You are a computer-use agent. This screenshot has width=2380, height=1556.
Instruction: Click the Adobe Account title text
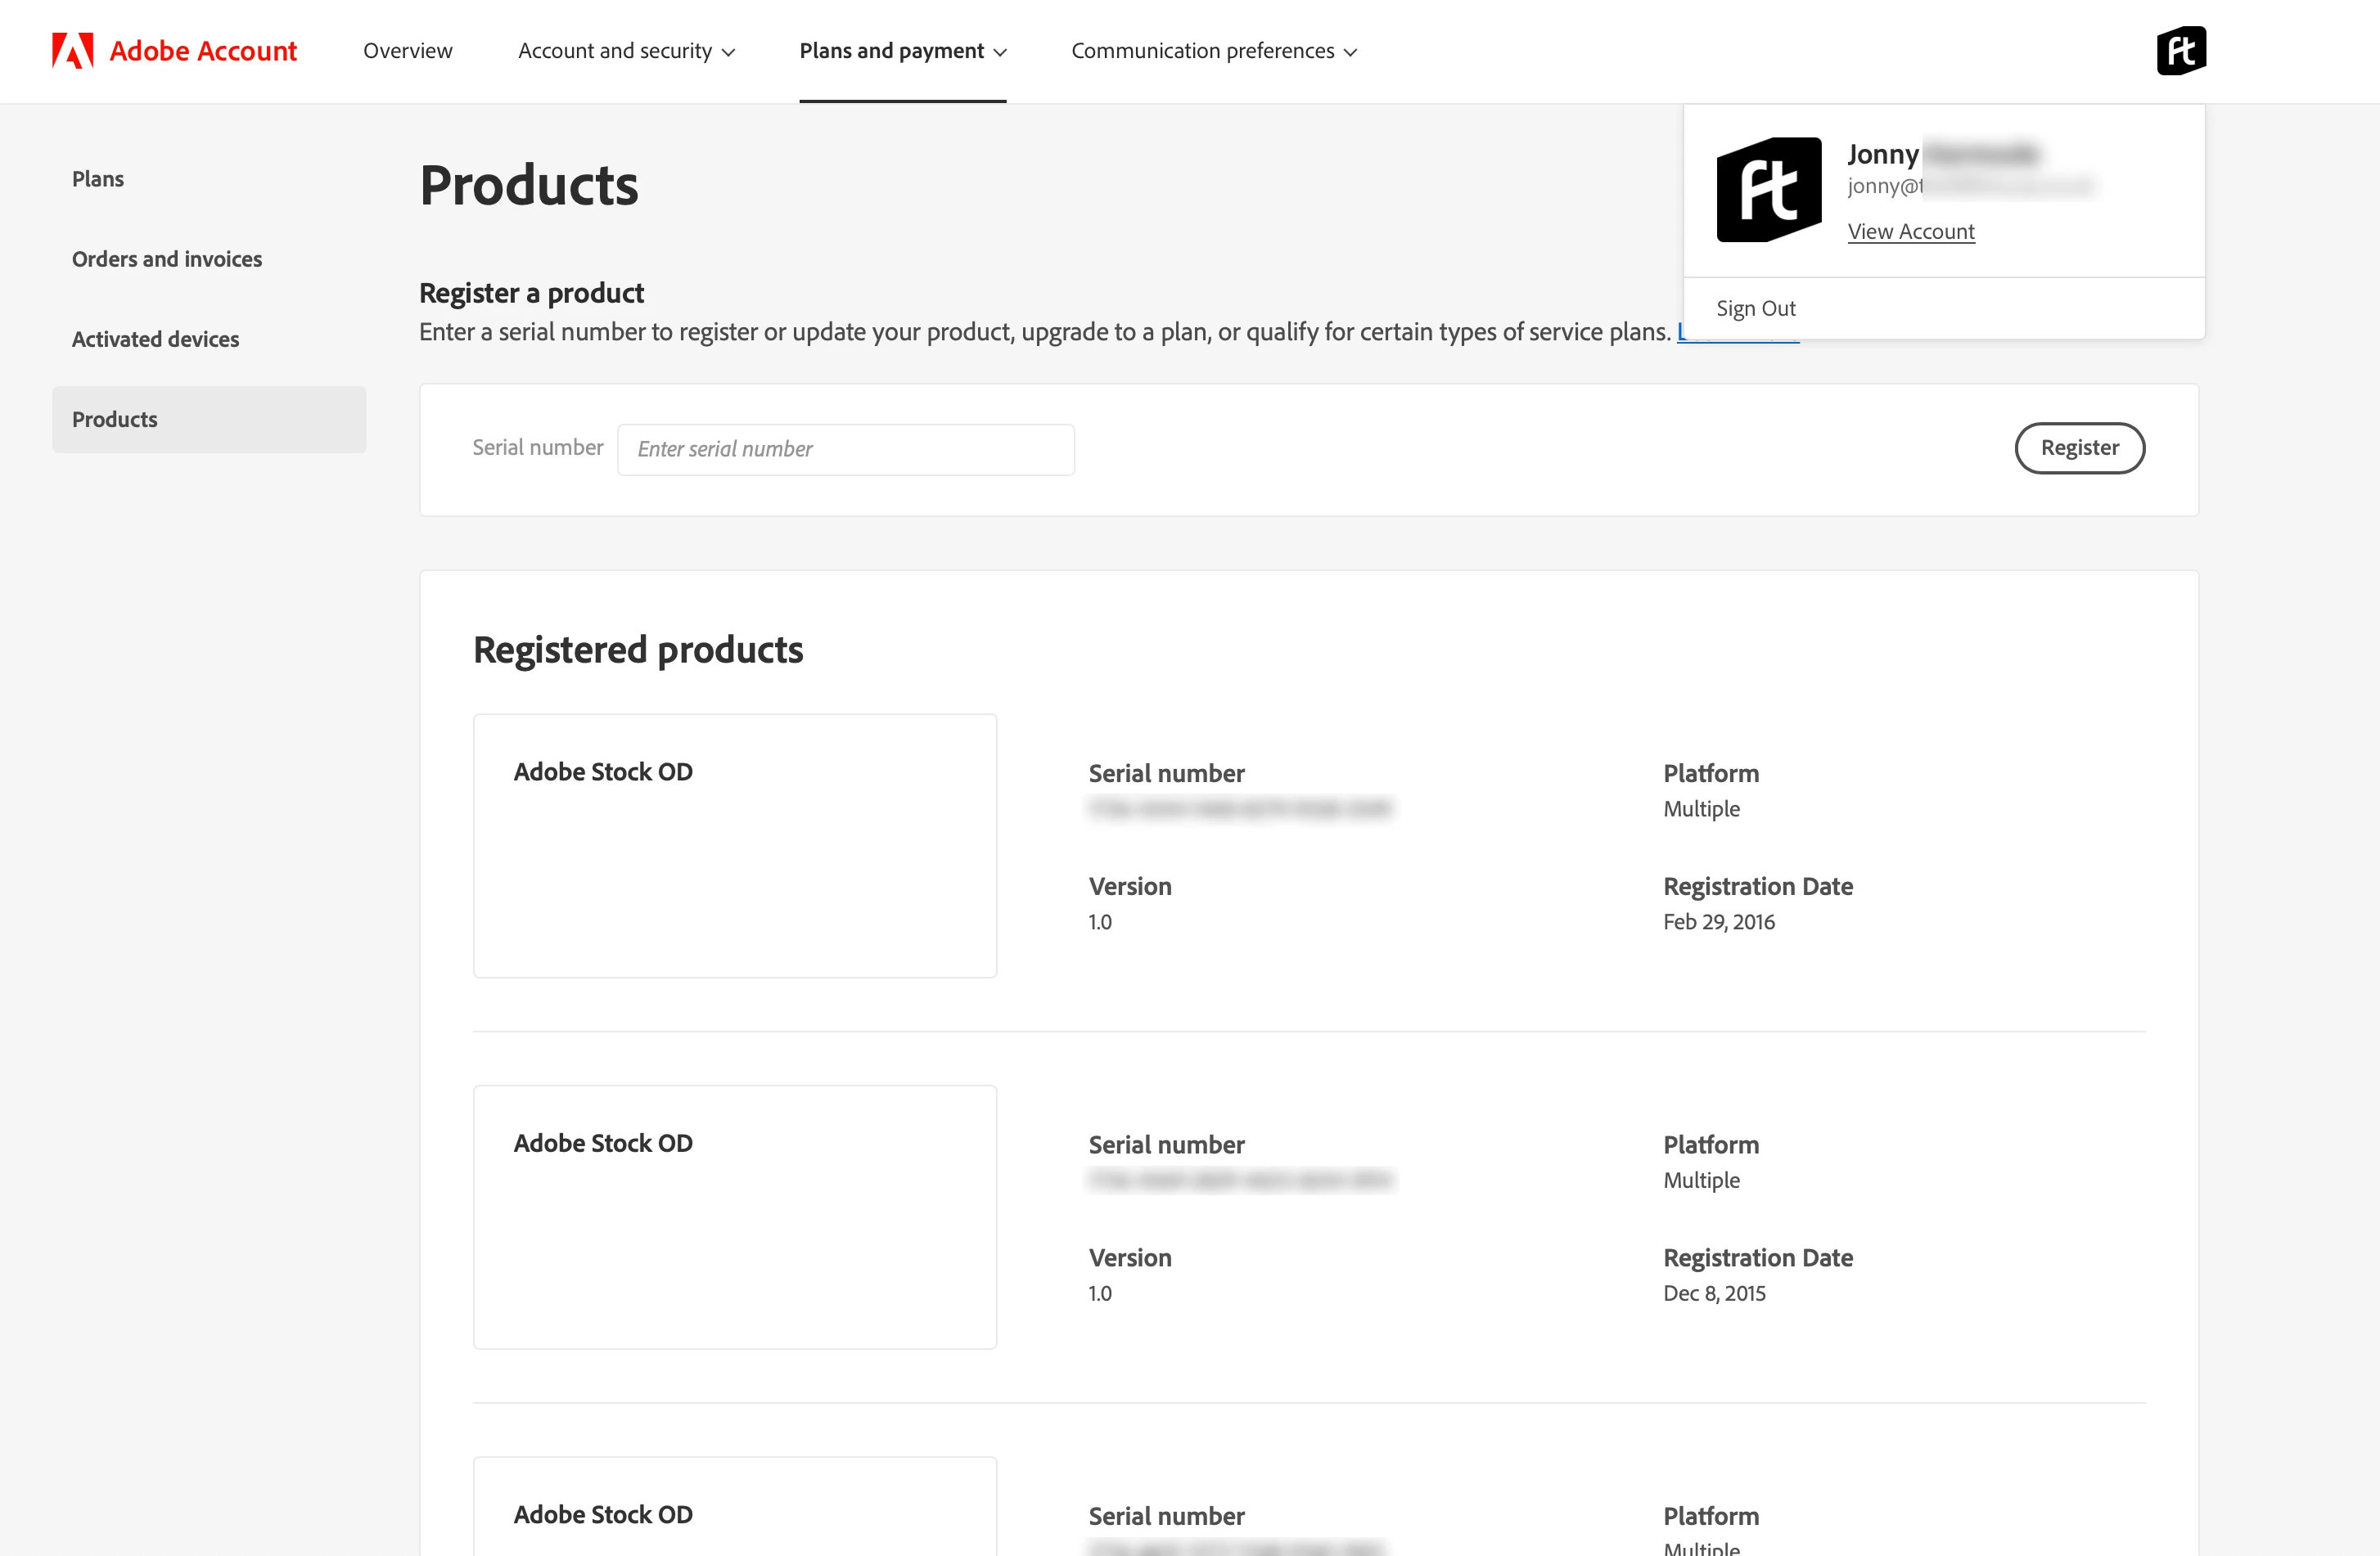coord(203,51)
